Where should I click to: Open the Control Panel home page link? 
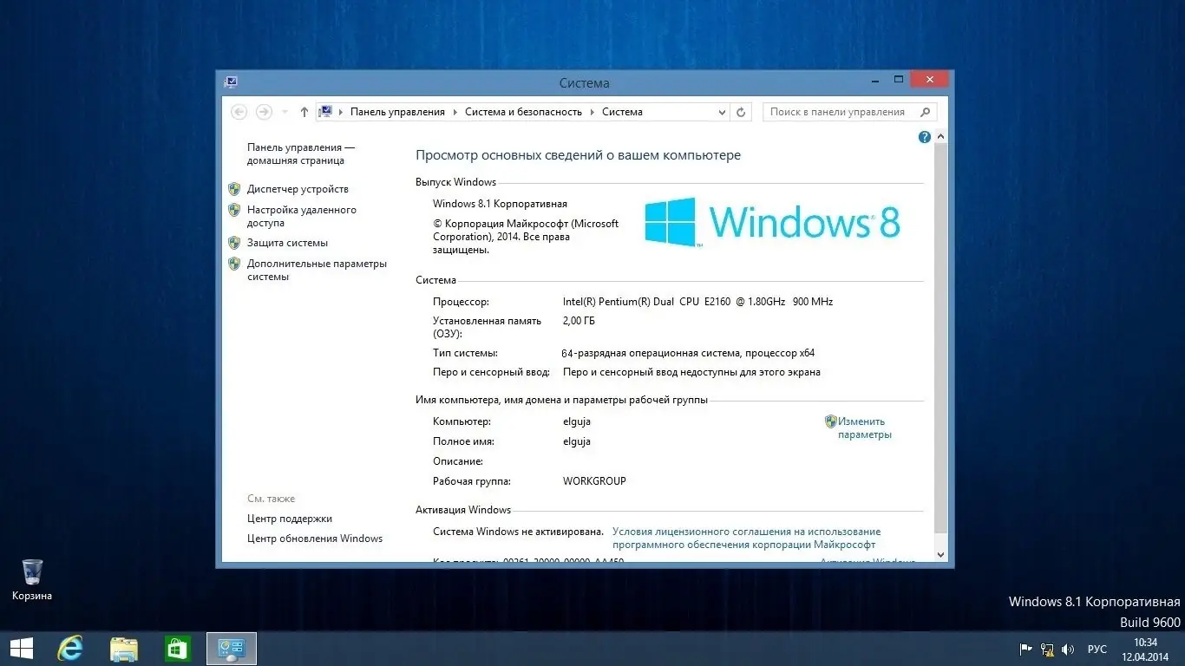click(301, 154)
